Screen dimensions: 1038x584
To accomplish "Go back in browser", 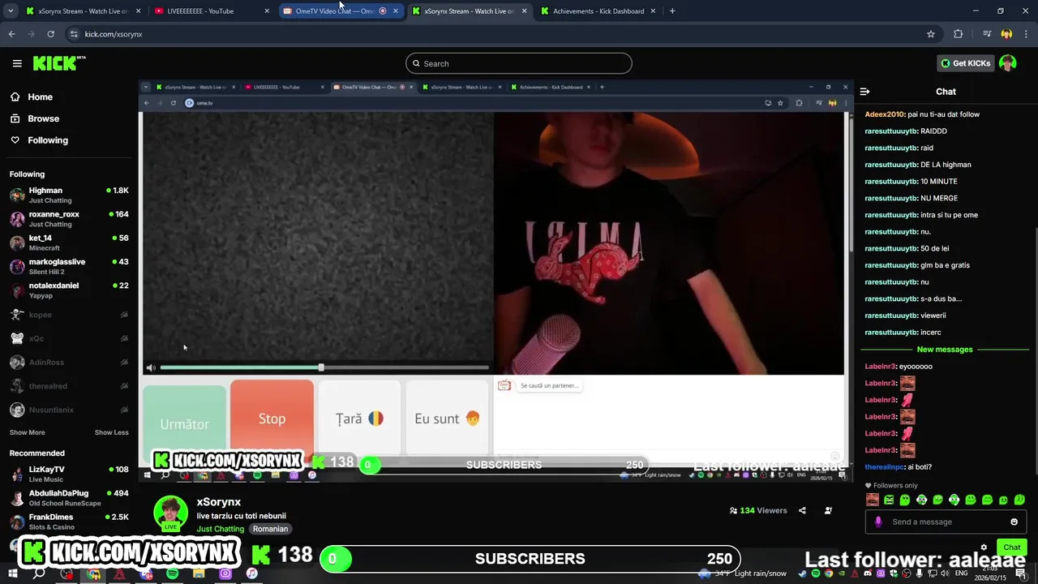I will point(11,34).
